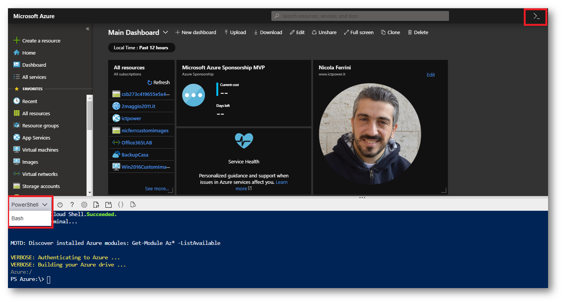The height and width of the screenshot is (304, 564).
Task: Click the PowerShell terminal prompt line
Action: (30, 279)
